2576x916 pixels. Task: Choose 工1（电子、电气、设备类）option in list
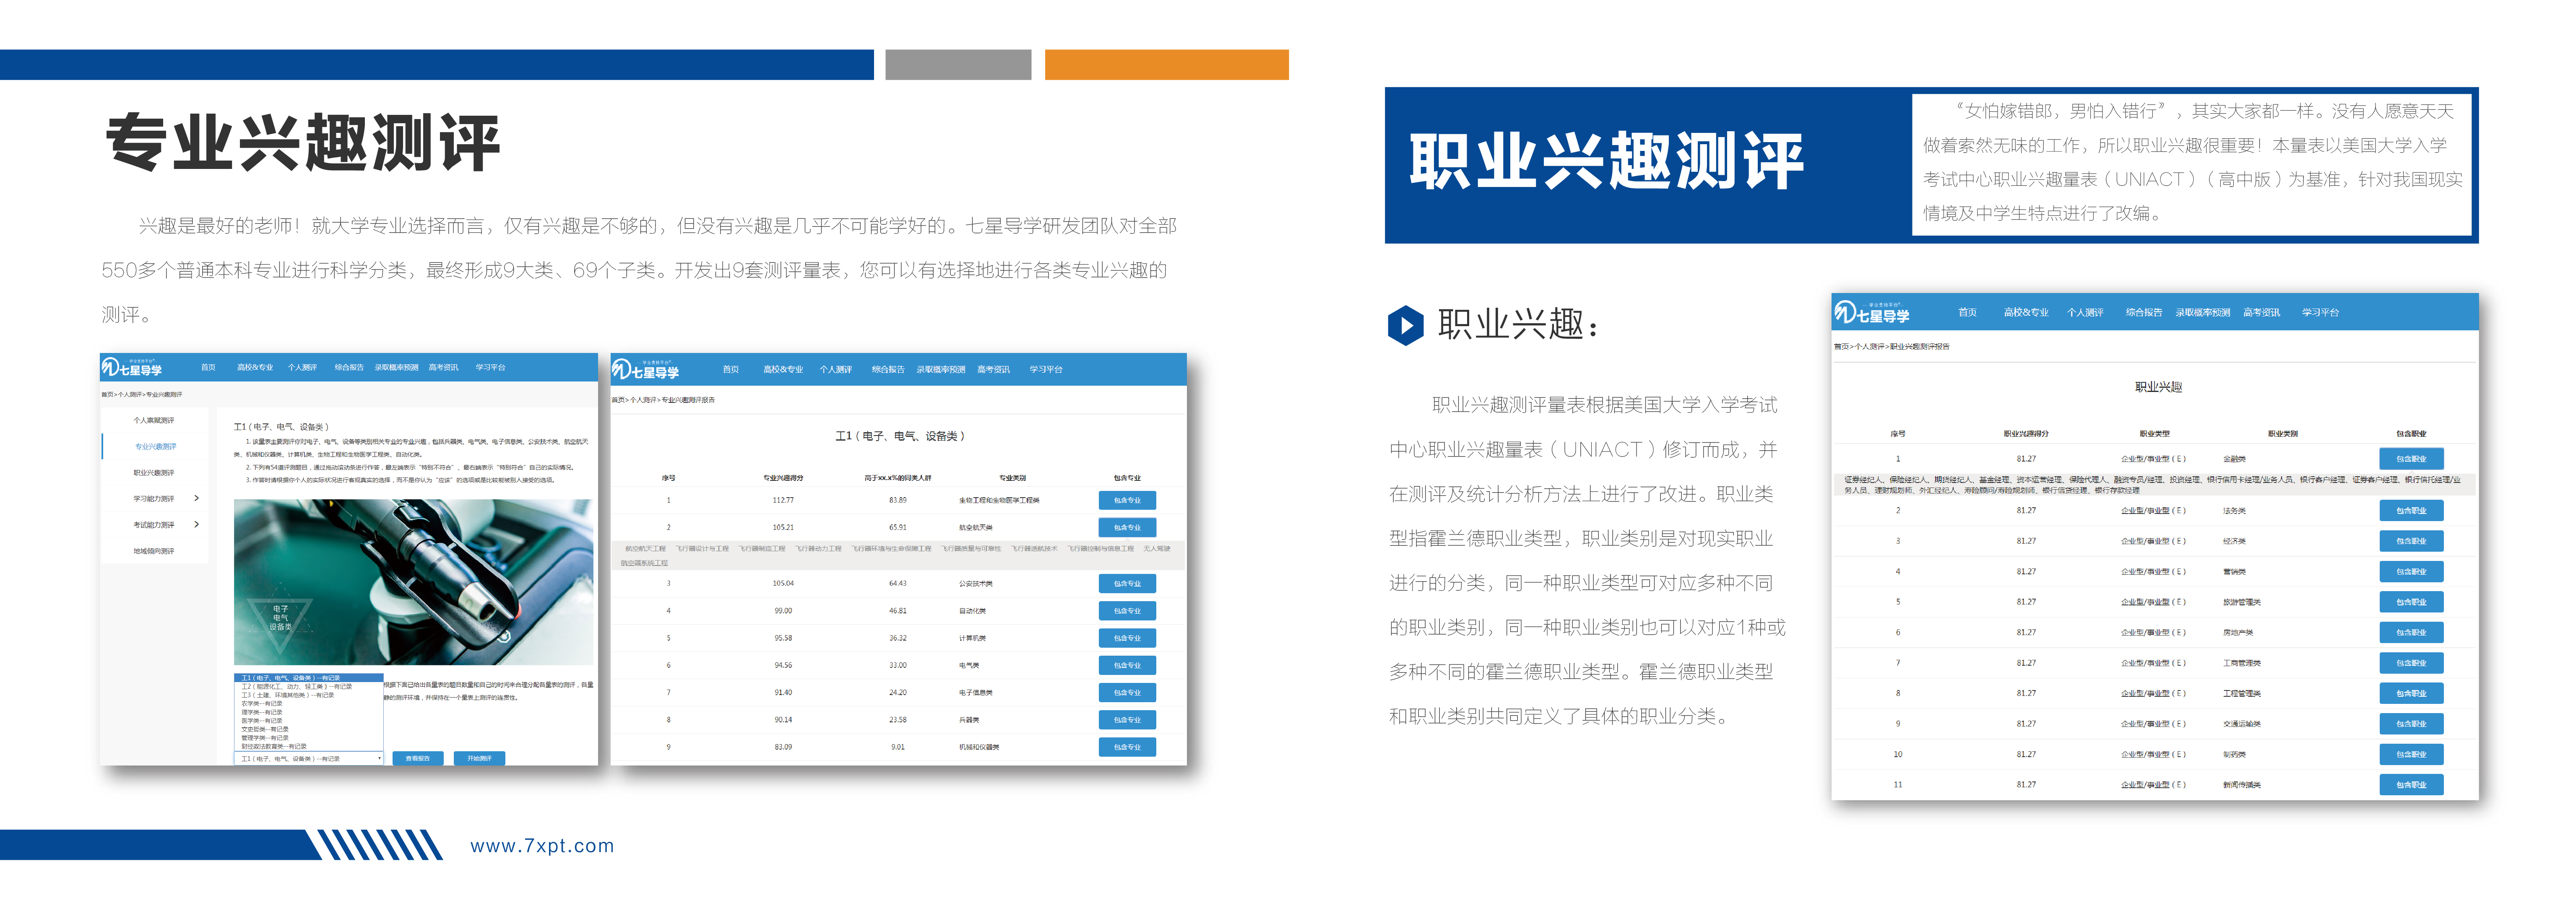(x=309, y=678)
